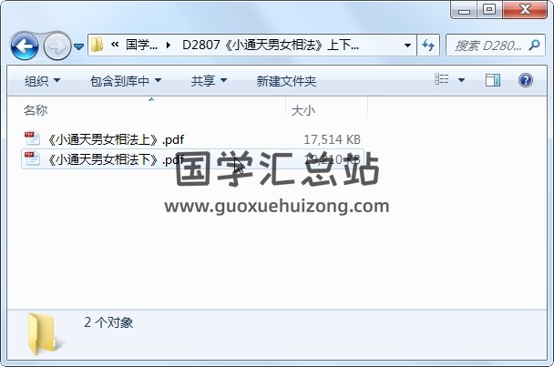Click the PDF icon of 《小通天男女相法下》.pdf

pos(32,158)
